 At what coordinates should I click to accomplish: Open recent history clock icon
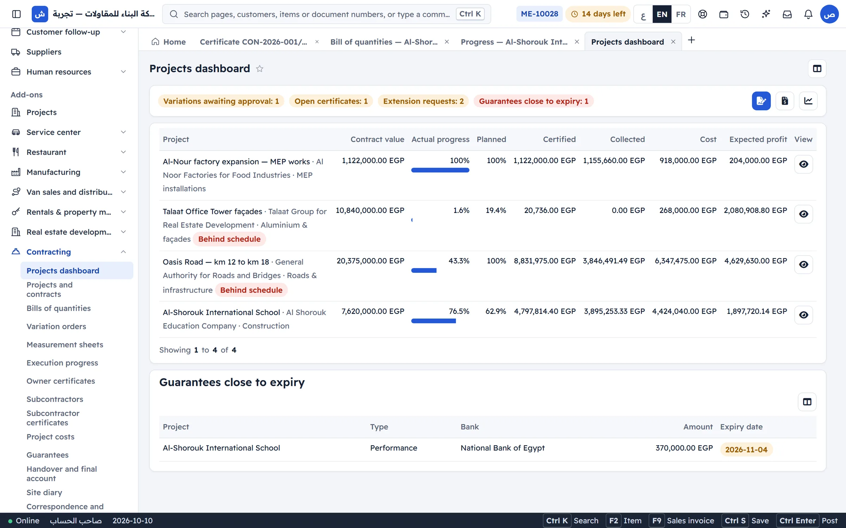click(745, 14)
